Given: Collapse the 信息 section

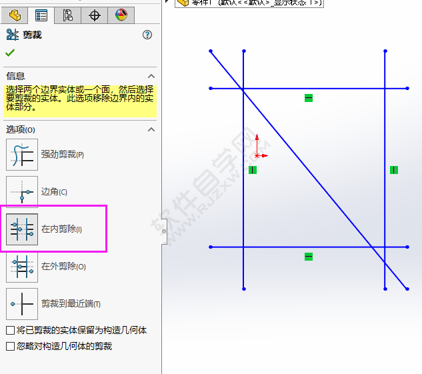Looking at the screenshot, I should point(151,76).
